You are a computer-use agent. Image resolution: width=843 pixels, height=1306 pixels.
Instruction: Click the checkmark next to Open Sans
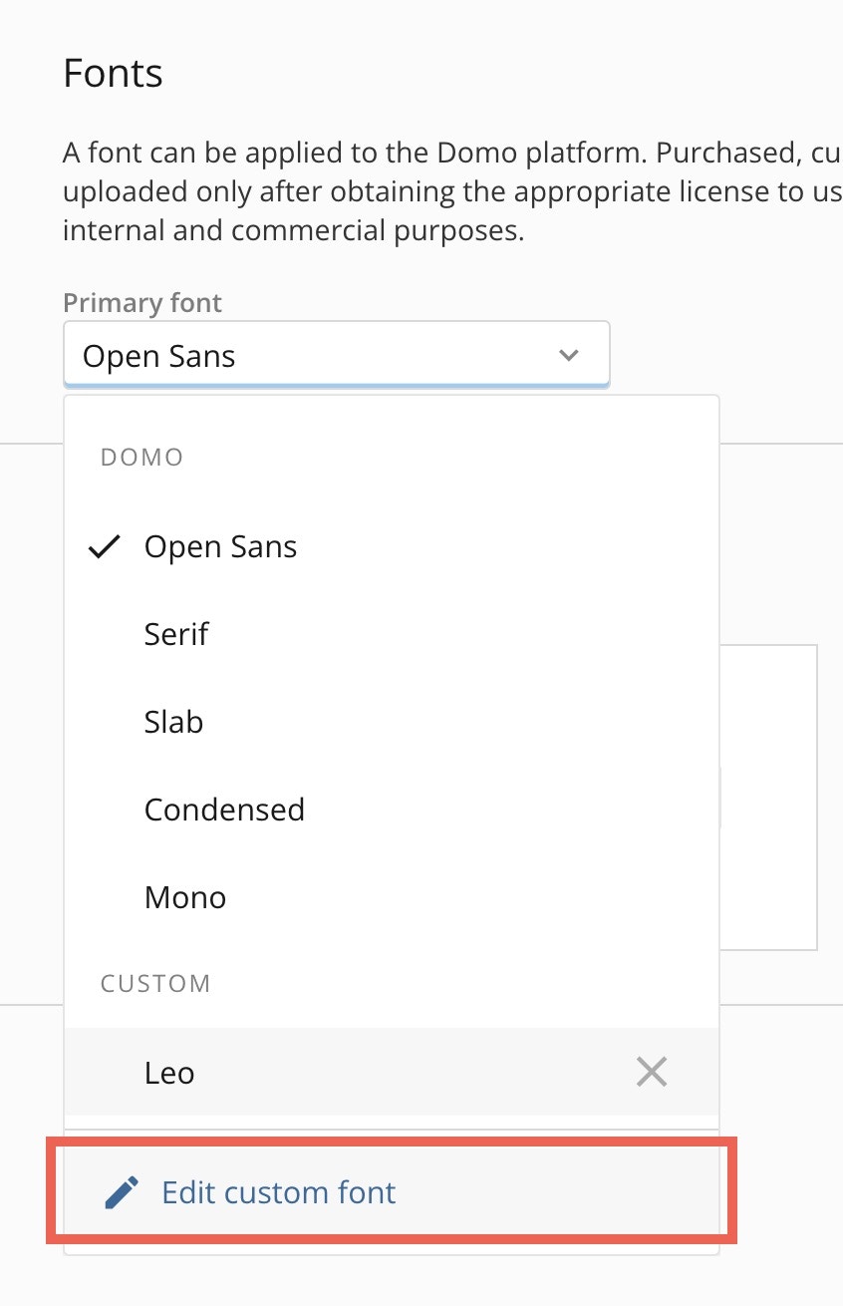pos(104,546)
